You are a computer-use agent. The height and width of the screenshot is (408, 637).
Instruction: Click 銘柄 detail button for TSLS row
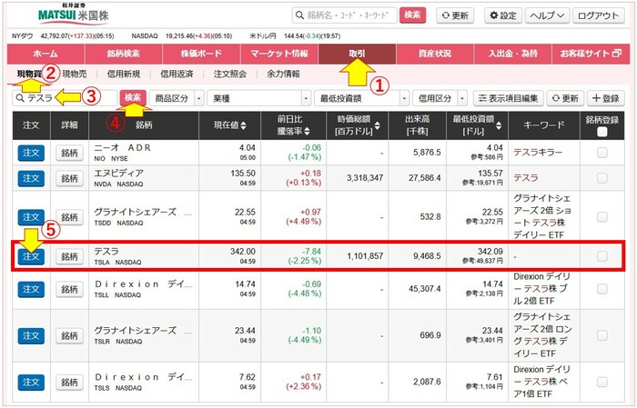click(x=69, y=382)
